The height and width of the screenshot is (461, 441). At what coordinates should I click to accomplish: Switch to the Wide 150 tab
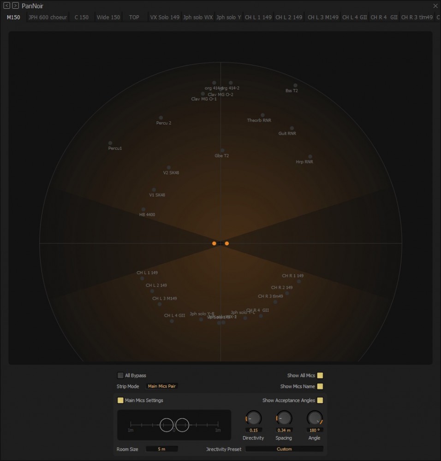108,18
